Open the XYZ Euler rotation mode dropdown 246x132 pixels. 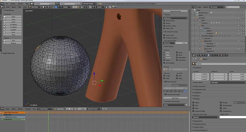click(x=228, y=83)
